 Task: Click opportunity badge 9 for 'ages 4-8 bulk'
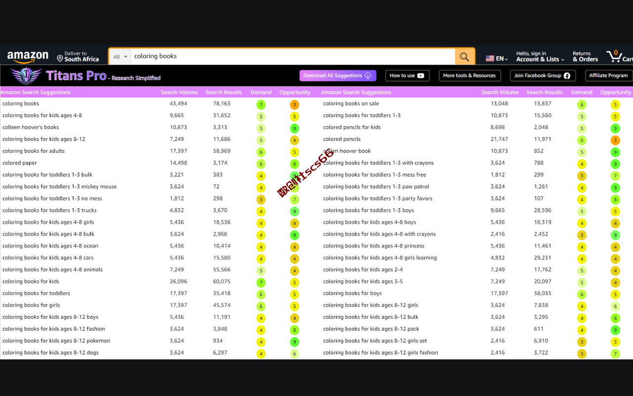pos(295,236)
